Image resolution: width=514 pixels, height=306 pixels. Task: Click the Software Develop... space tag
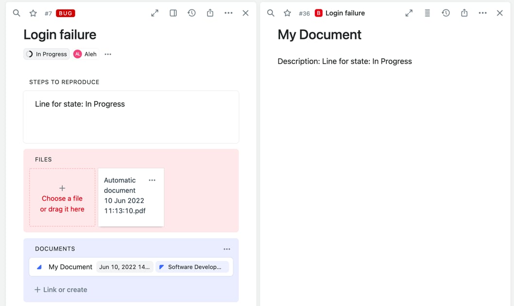coord(192,267)
